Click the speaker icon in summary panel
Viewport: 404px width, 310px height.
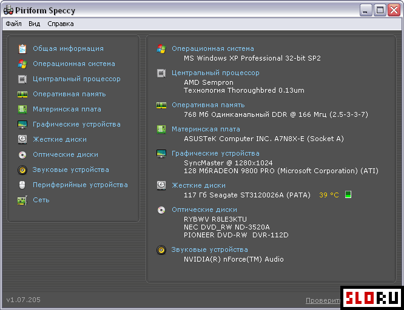(x=161, y=250)
